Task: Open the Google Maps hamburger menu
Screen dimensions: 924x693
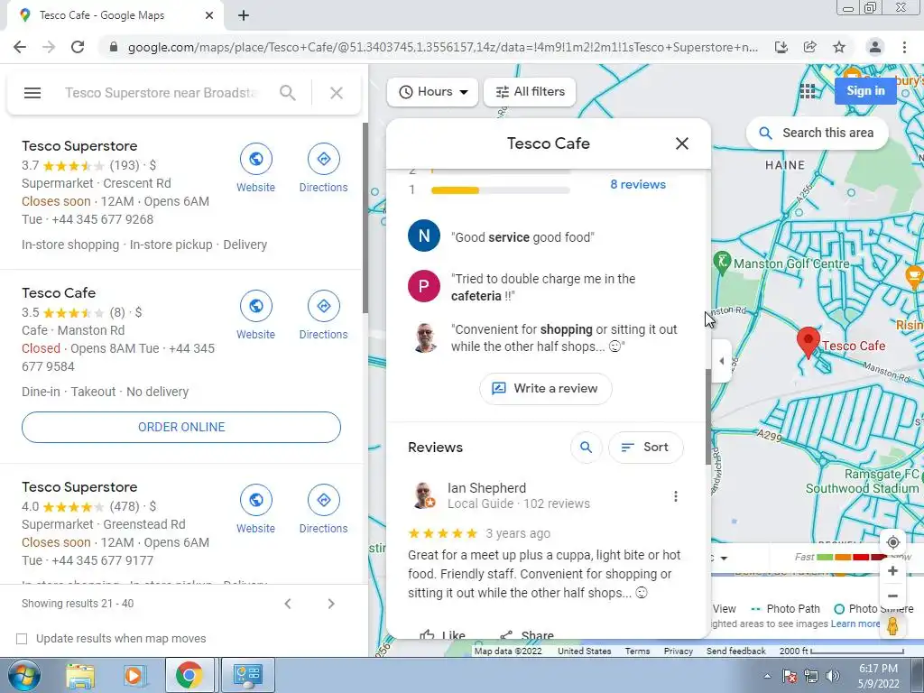Action: [x=32, y=93]
